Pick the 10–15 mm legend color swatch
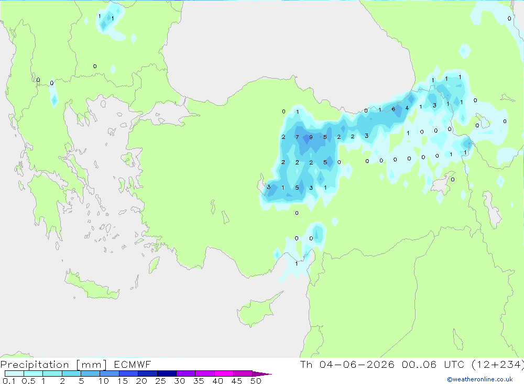The image size is (524, 384). click(x=110, y=374)
